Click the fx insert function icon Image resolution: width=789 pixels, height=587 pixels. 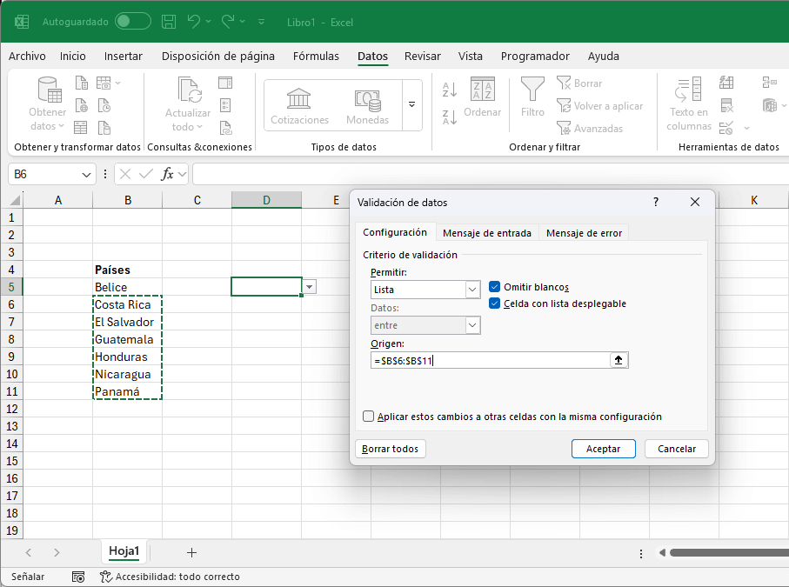(167, 174)
